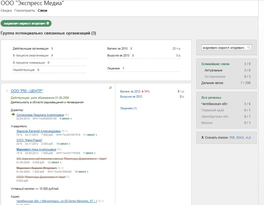Open the Маркевич Нина Анатольевна link
The width and height of the screenshot is (264, 205).
[x=36, y=150]
